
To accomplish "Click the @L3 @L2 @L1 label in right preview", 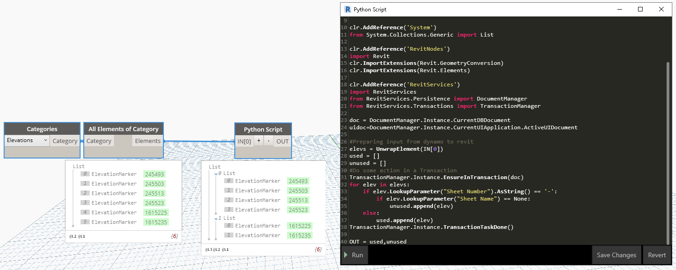I will (217, 249).
